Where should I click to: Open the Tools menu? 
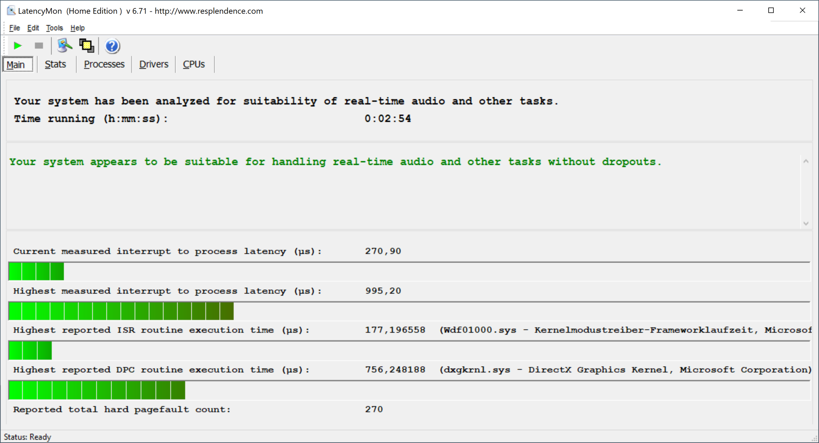tap(54, 28)
